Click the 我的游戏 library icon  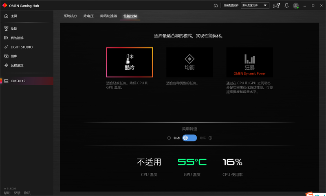(6, 38)
